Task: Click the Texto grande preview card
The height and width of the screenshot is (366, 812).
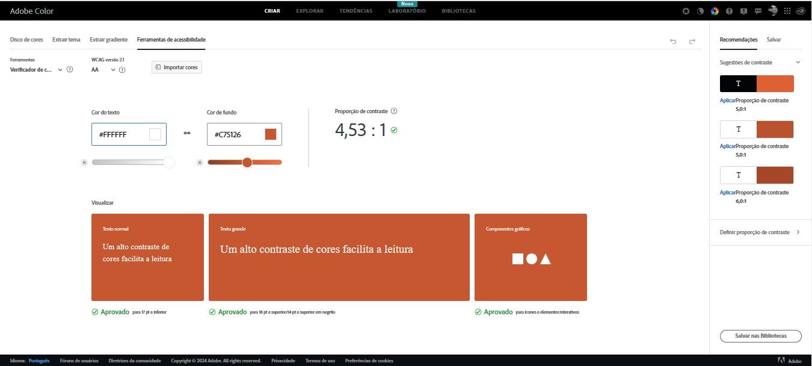Action: [x=339, y=257]
